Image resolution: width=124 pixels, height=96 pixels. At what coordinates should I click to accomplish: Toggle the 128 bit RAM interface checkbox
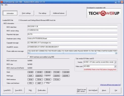tap(39, 79)
